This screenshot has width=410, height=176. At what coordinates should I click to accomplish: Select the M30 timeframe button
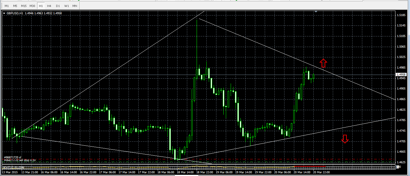tap(33, 6)
